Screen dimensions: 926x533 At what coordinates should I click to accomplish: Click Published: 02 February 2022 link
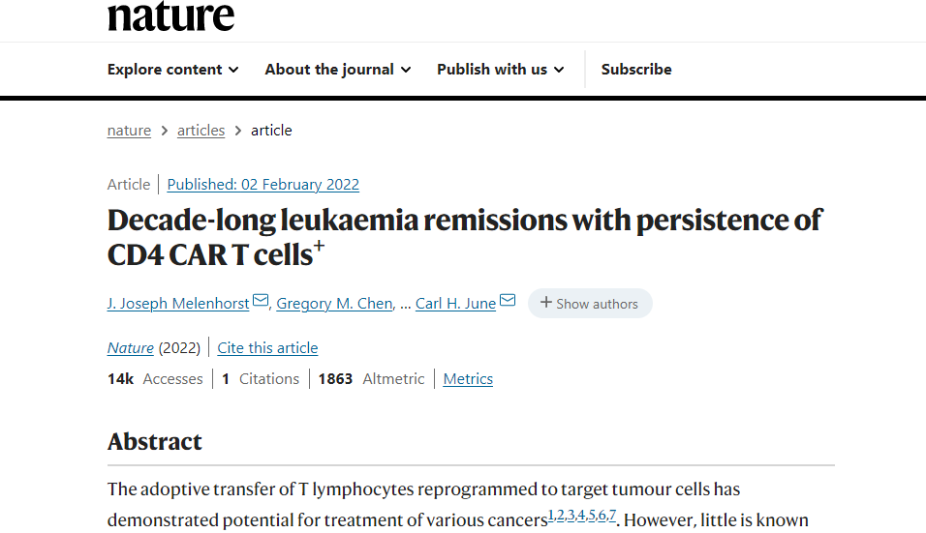point(262,185)
